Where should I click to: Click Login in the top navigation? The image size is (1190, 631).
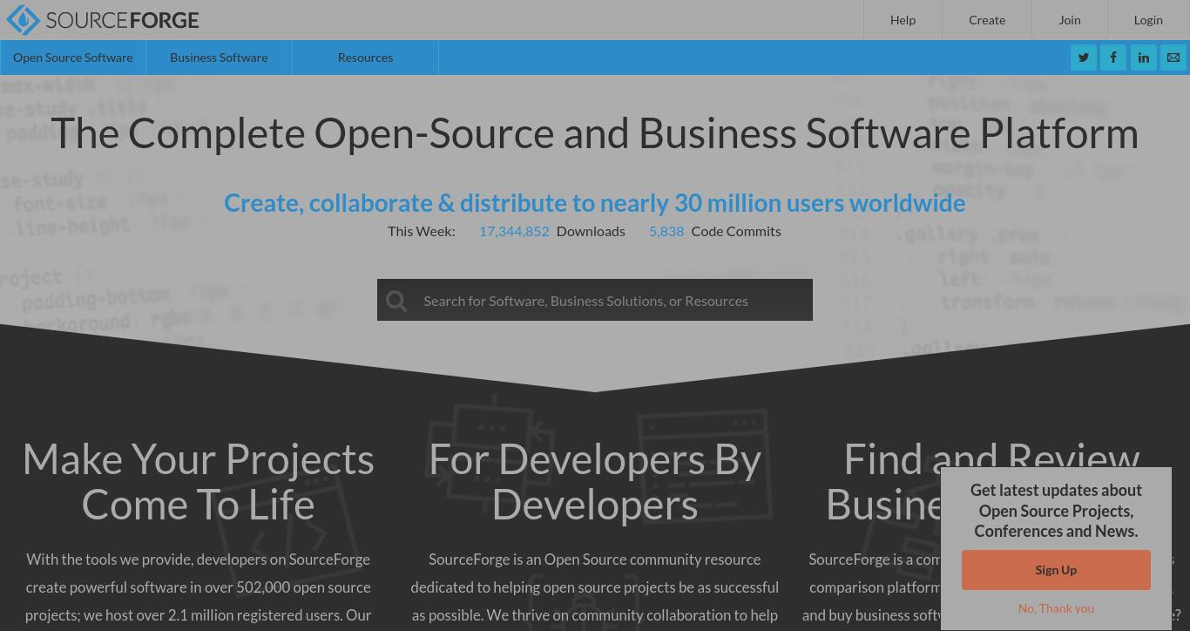point(1148,20)
